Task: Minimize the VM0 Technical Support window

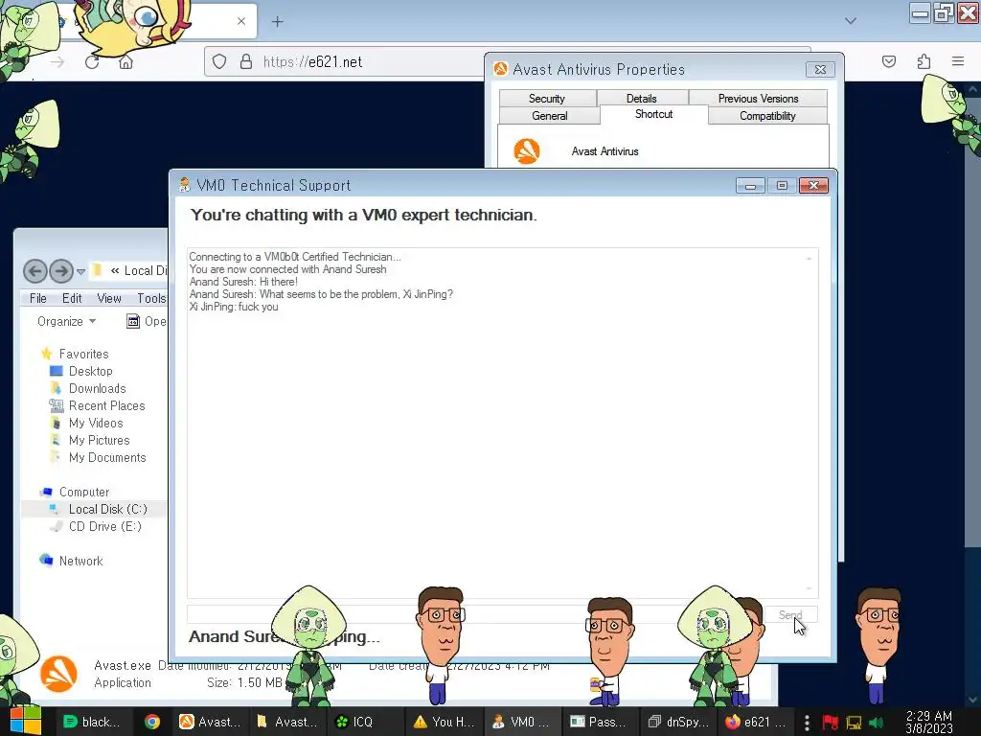Action: (x=750, y=186)
